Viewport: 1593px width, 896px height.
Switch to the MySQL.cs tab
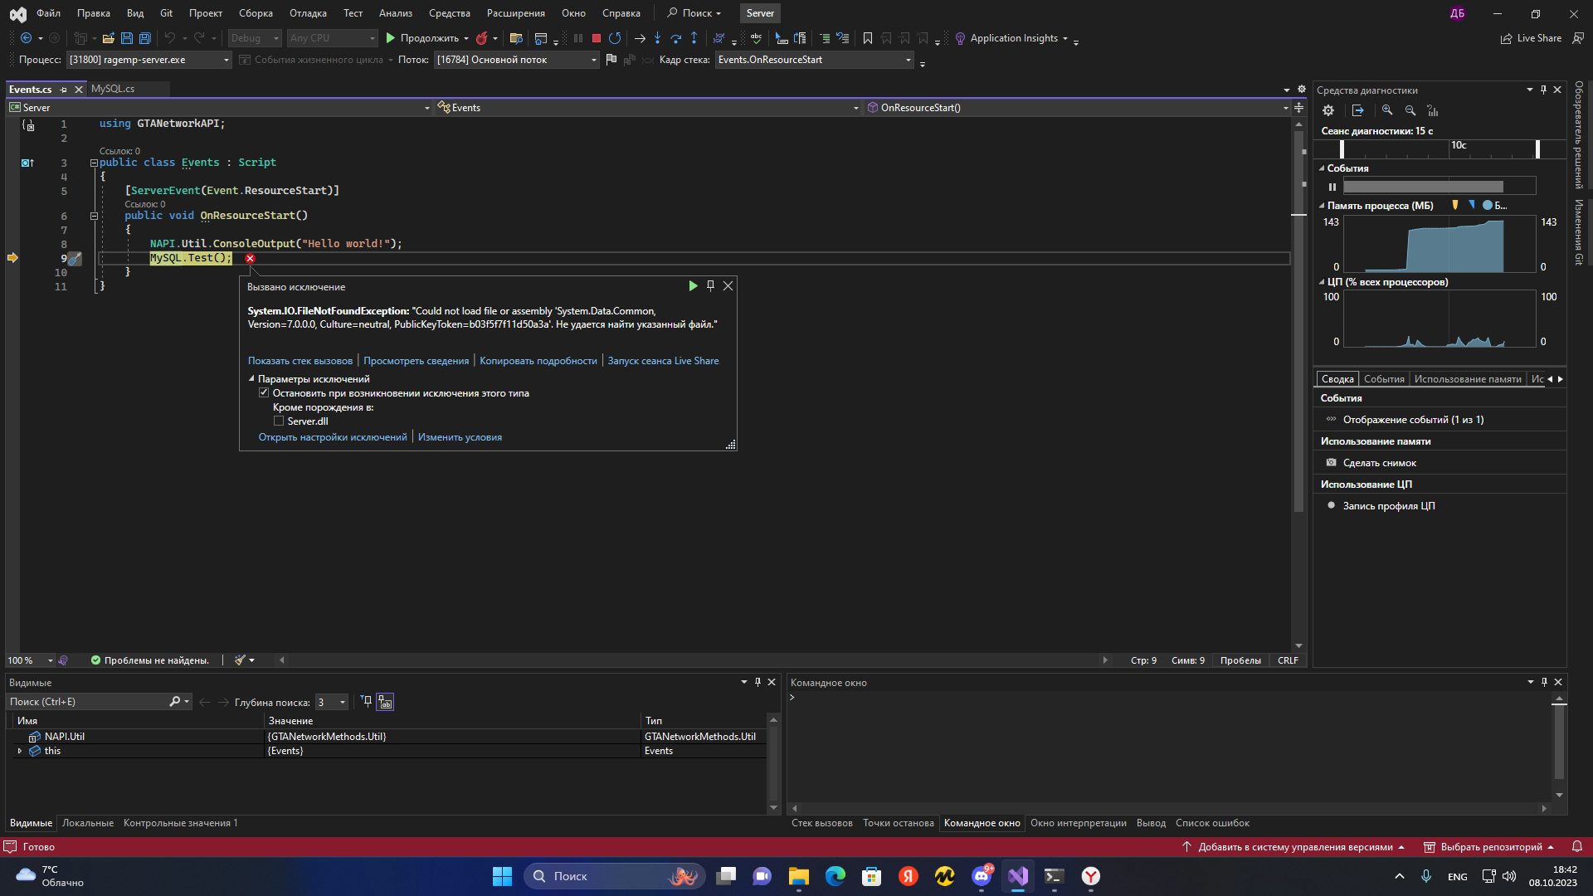coord(113,89)
